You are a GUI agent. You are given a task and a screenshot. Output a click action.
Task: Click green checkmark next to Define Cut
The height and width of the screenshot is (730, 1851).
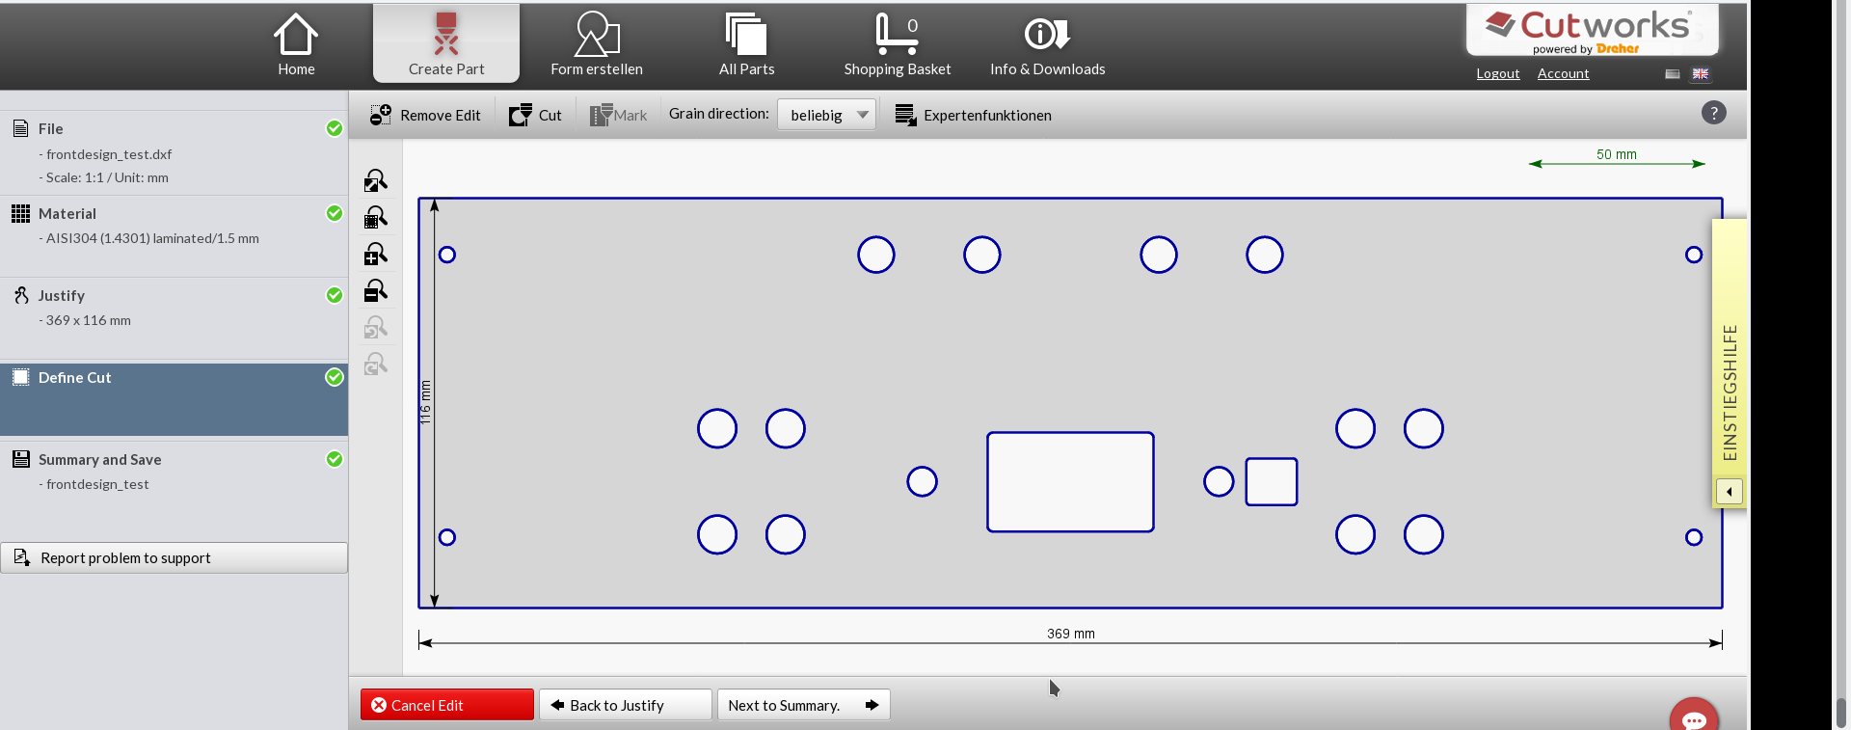tap(335, 377)
